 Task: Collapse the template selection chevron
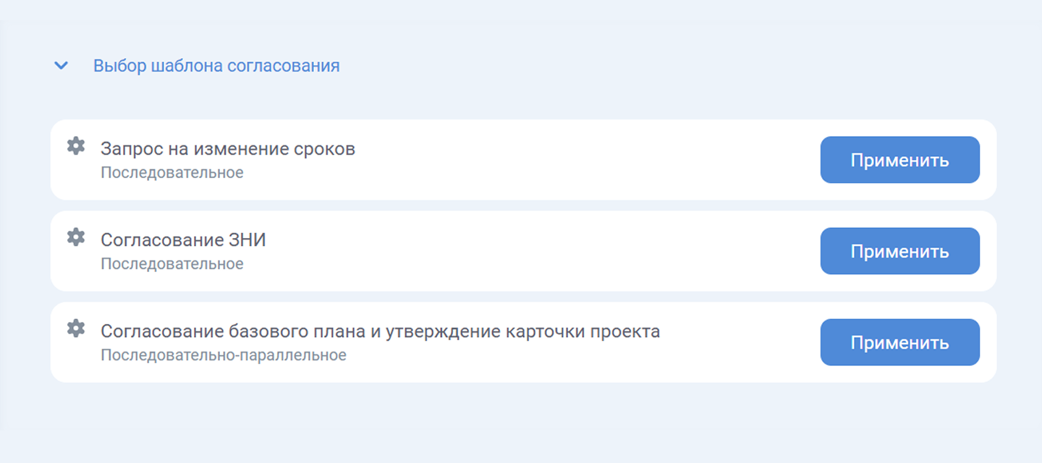[62, 66]
